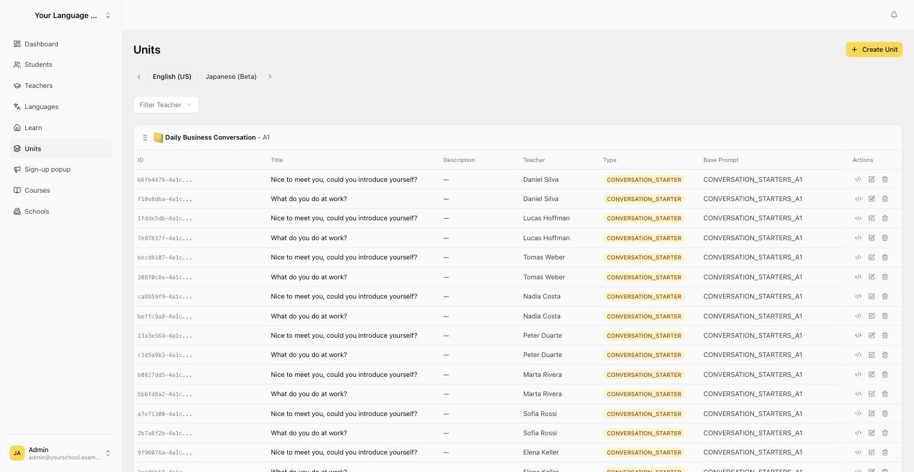Open the Filter Teacher dropdown
This screenshot has width=914, height=472.
pyautogui.click(x=166, y=105)
